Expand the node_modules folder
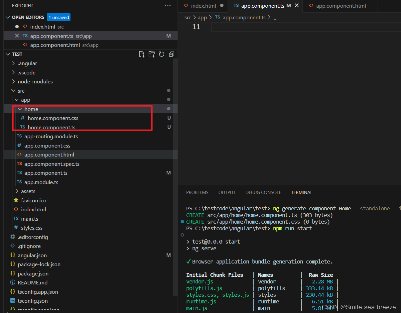This screenshot has height=313, width=401. (x=13, y=81)
